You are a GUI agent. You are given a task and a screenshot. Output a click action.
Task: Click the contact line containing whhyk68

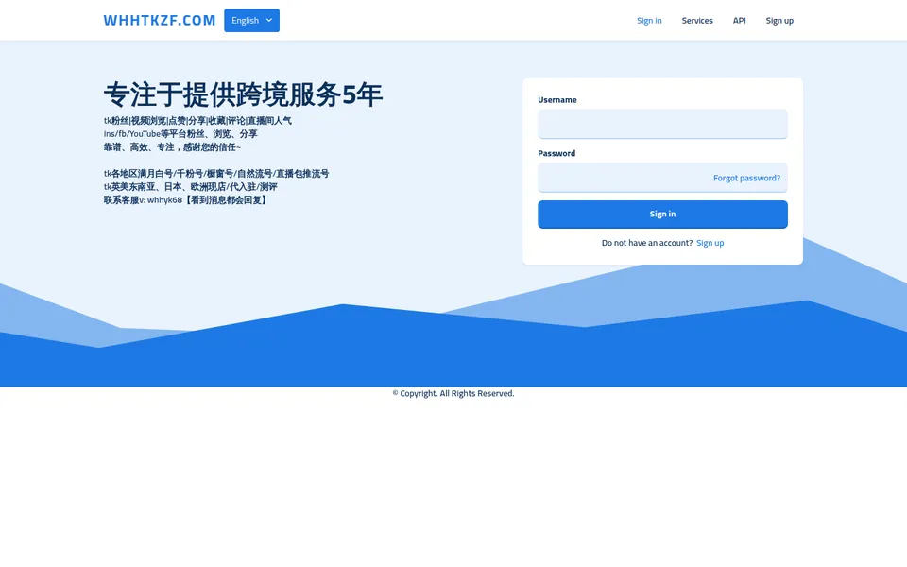[x=186, y=200]
